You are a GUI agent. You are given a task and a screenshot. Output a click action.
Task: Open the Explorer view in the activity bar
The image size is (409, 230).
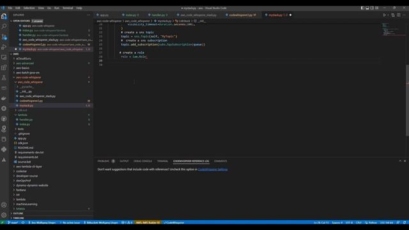click(x=4, y=16)
